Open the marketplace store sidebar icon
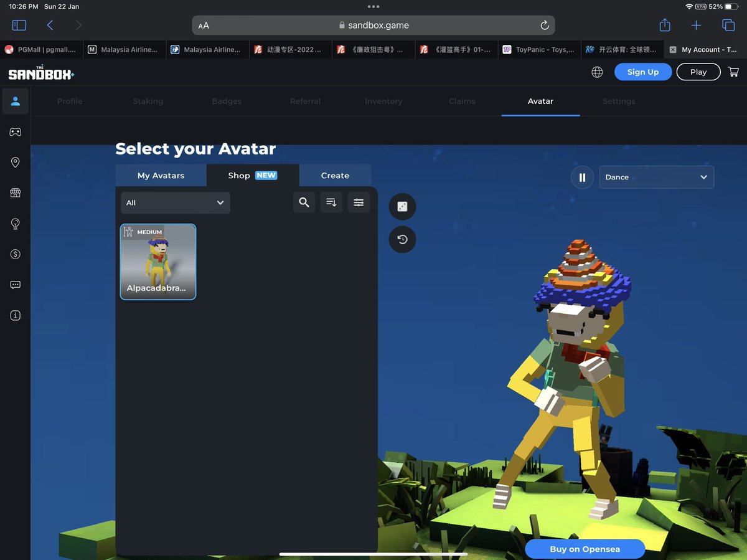 point(15,192)
